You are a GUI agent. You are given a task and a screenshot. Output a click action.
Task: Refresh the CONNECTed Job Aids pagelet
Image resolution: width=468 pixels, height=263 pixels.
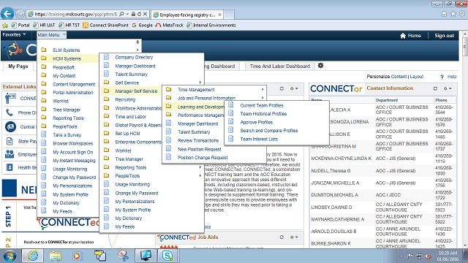282,237
